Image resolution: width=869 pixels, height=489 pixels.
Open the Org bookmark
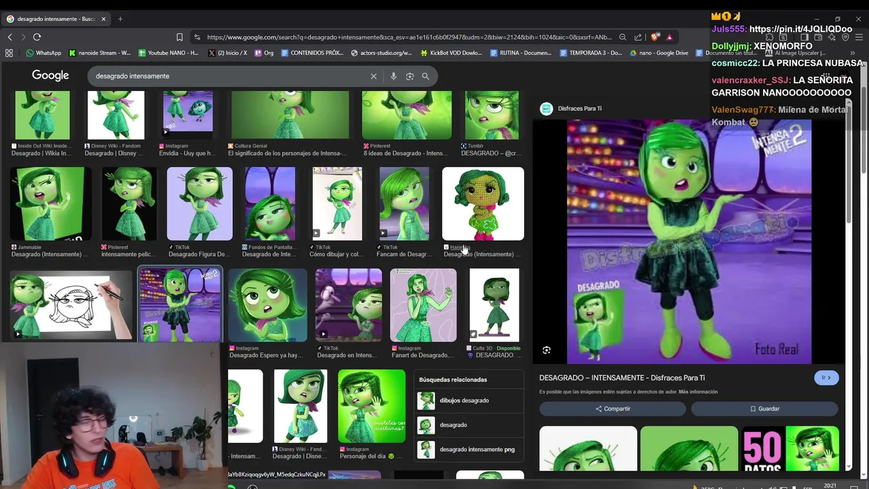pyautogui.click(x=265, y=53)
